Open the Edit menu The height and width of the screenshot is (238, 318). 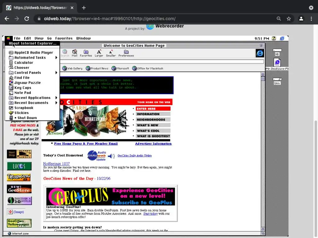27,38
